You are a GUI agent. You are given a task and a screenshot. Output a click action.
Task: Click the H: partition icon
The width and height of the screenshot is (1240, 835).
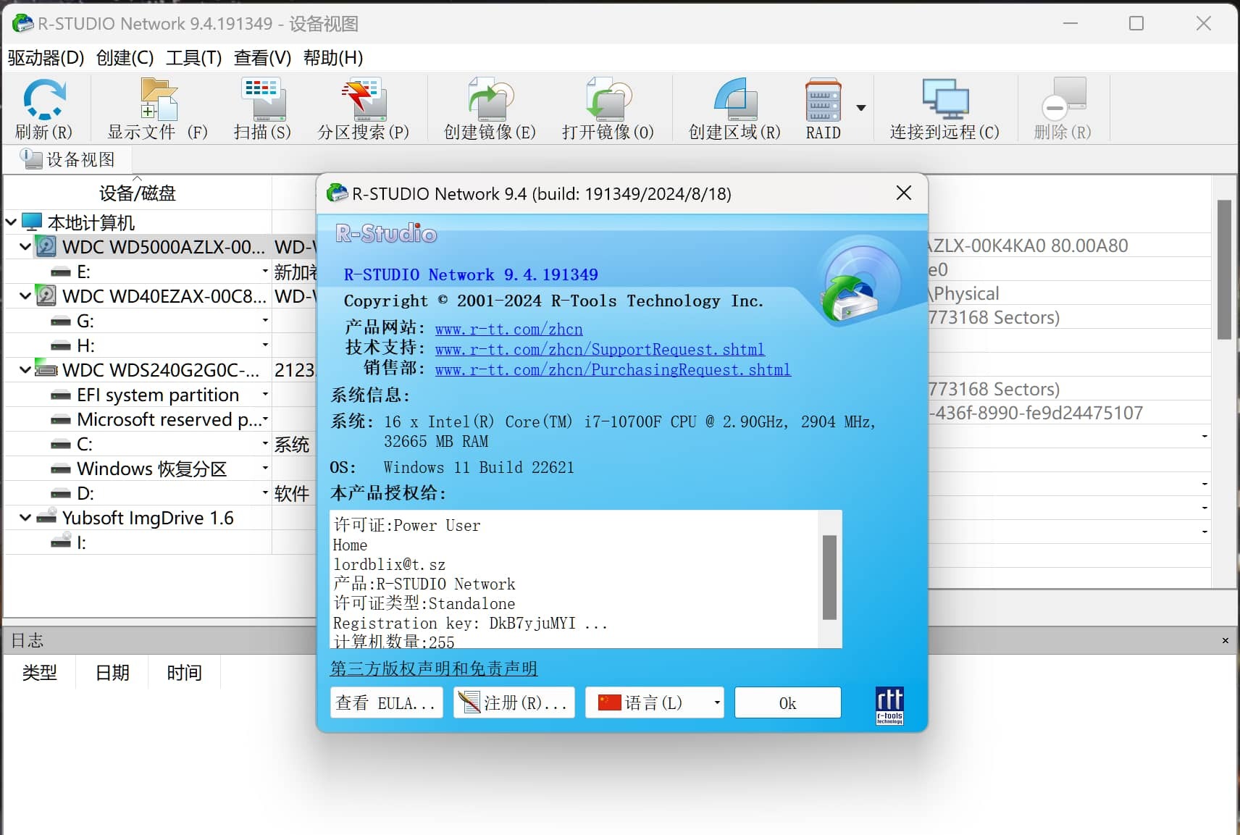click(x=61, y=345)
